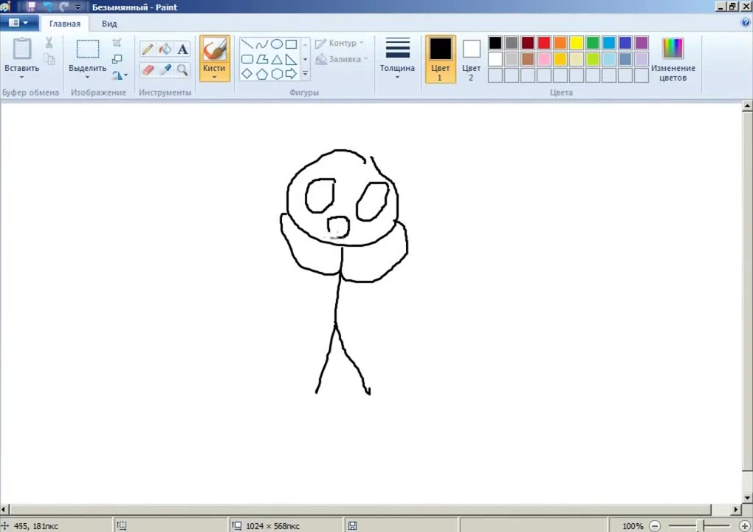Click the zoom in plus button
The height and width of the screenshot is (532, 753).
[744, 526]
